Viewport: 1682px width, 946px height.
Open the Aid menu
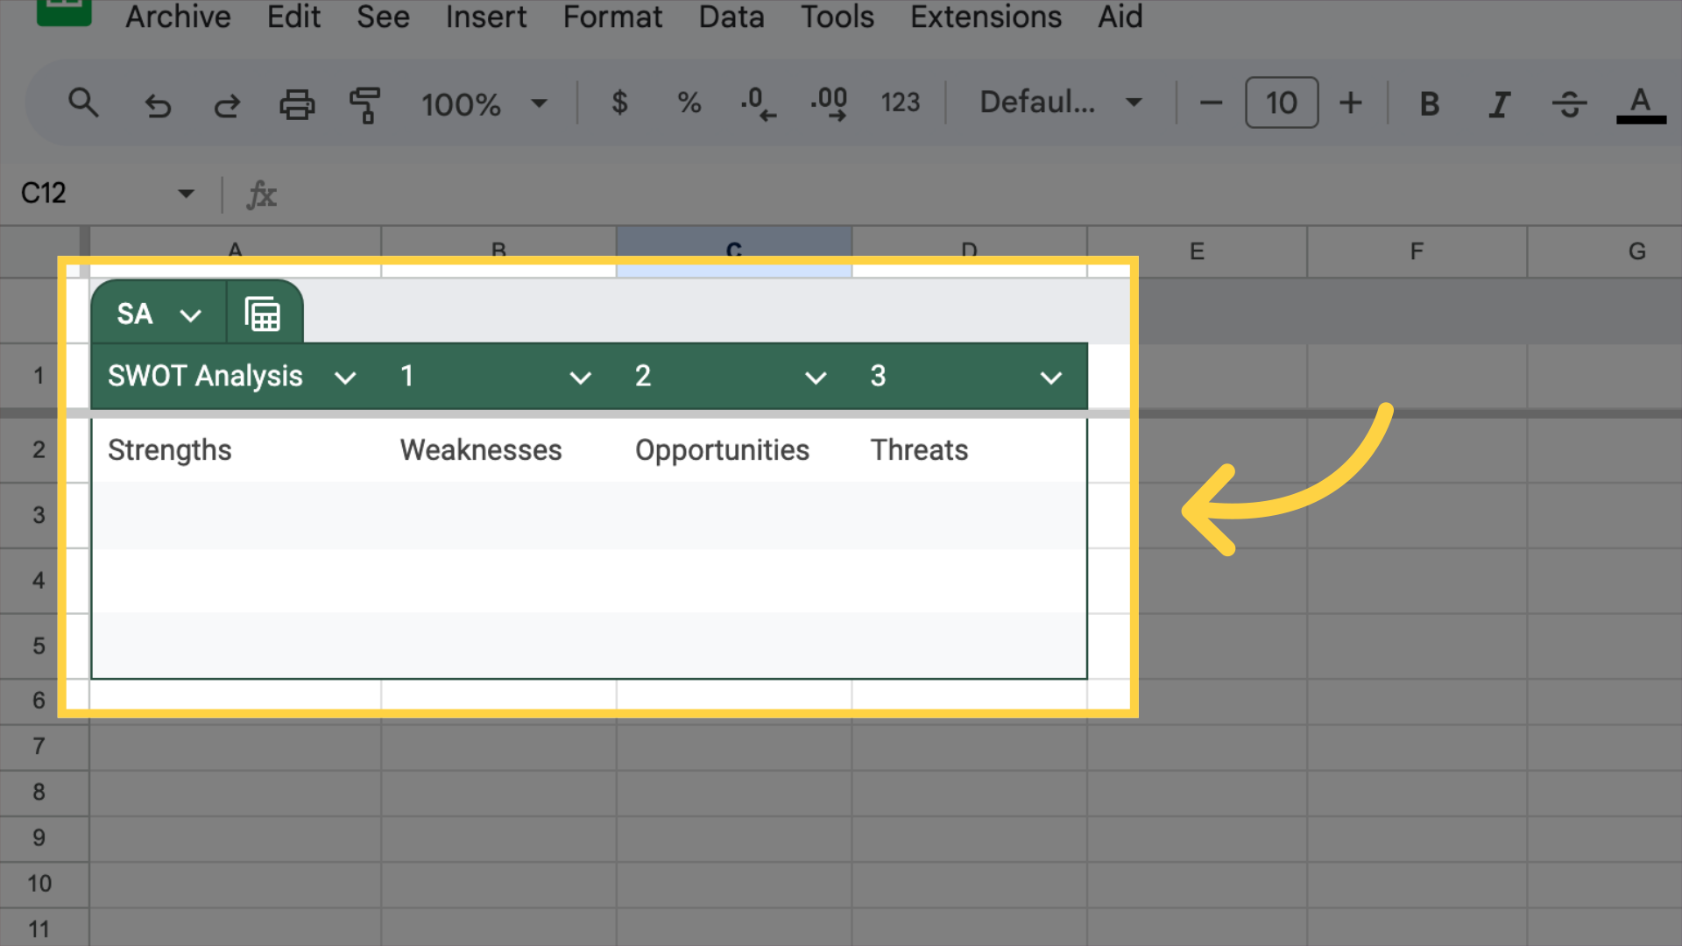(1120, 17)
